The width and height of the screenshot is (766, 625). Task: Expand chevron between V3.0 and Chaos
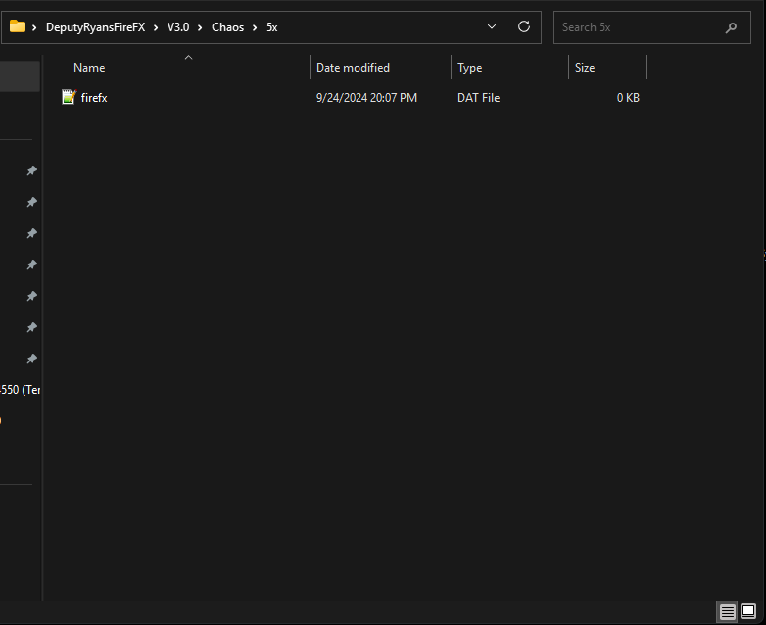[200, 27]
